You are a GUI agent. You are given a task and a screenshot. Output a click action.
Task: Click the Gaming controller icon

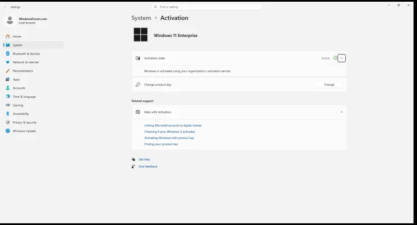click(8, 105)
